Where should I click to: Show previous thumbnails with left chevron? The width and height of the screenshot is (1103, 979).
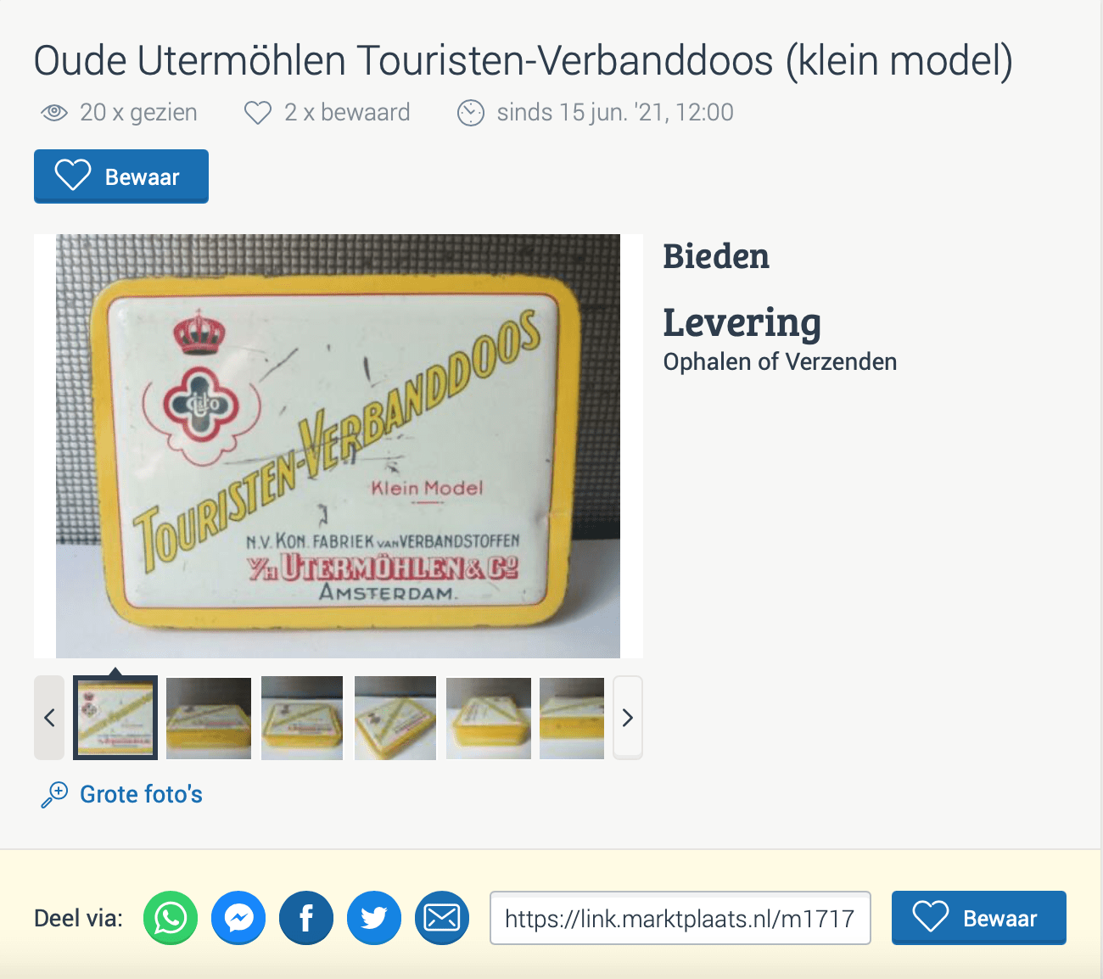pos(49,718)
